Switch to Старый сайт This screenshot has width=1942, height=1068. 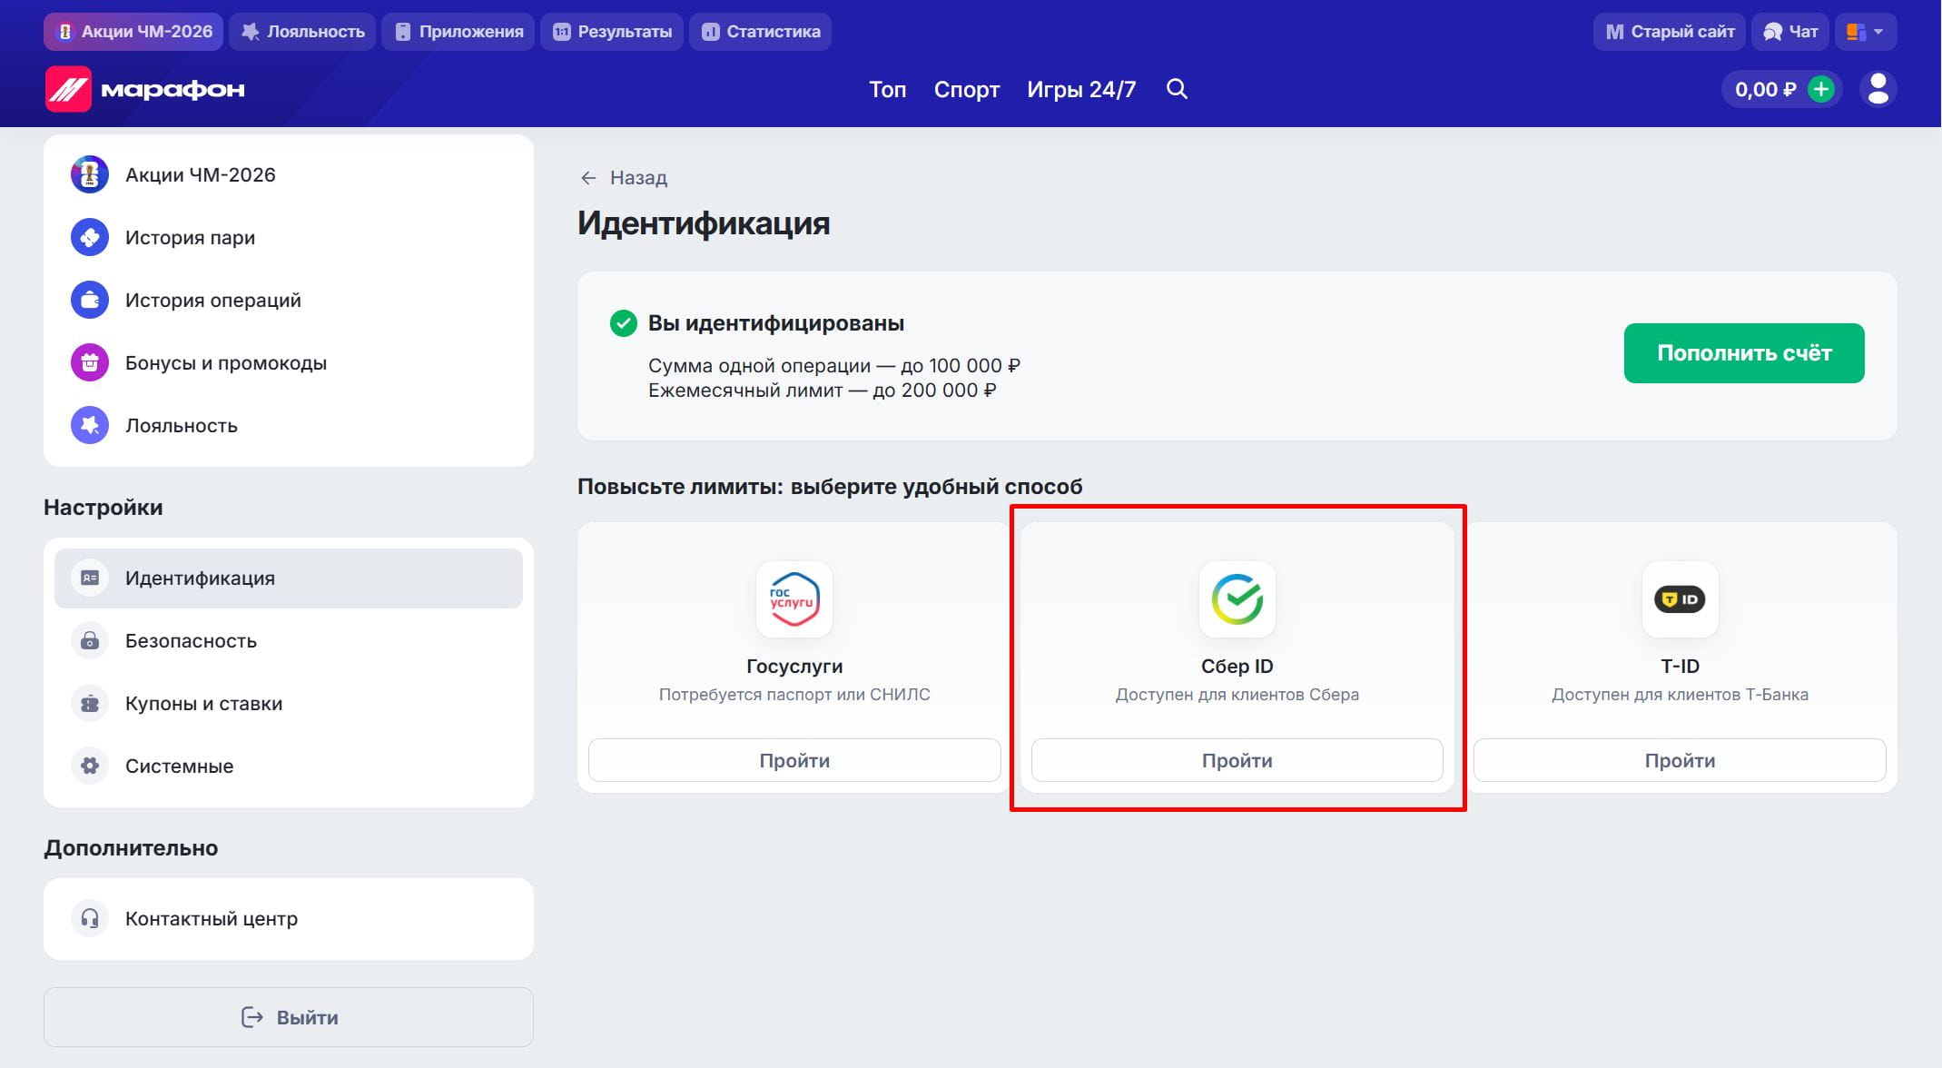point(1670,32)
